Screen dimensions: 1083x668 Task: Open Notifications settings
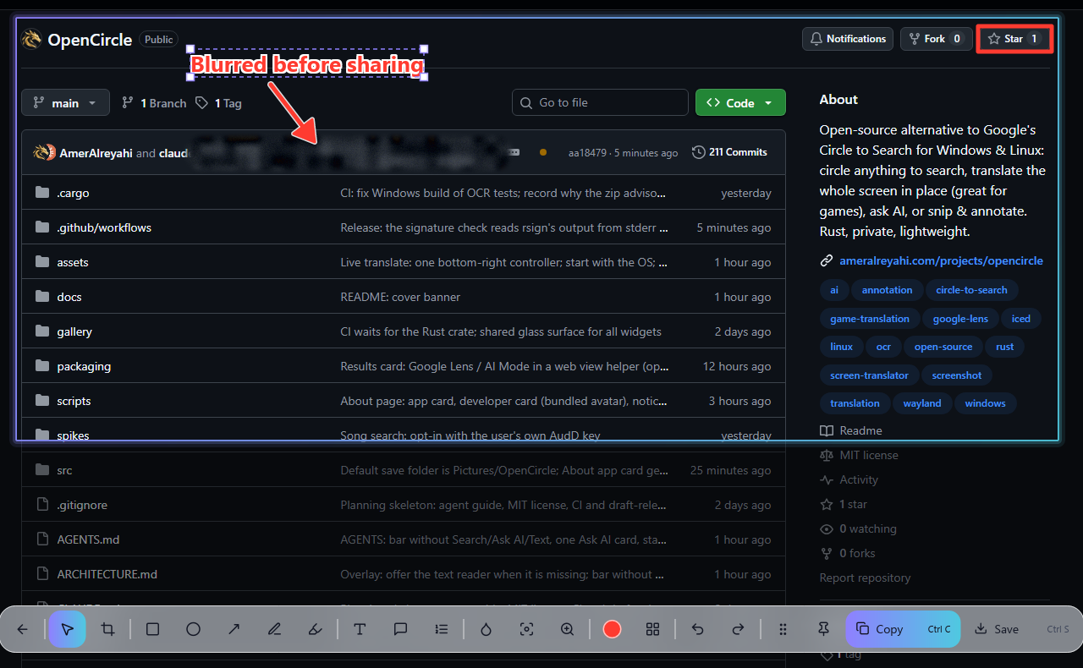tap(848, 39)
